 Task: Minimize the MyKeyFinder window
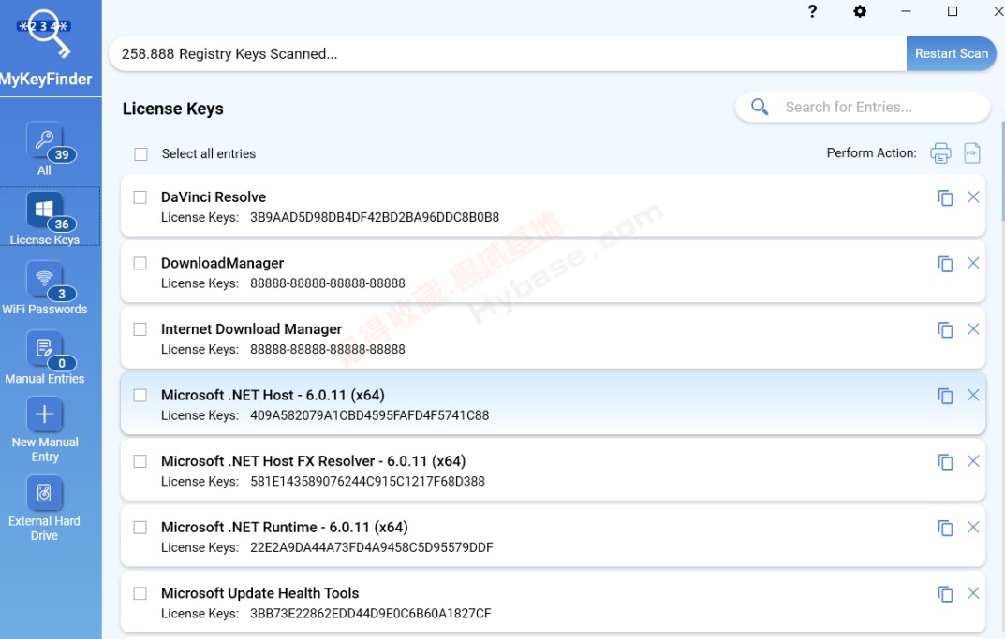(906, 11)
